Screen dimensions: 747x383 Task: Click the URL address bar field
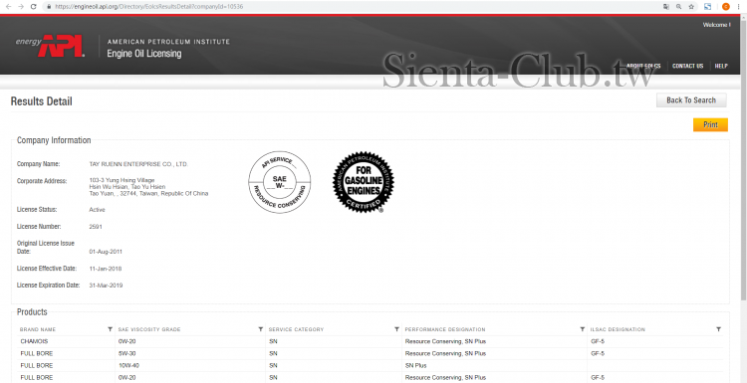pyautogui.click(x=353, y=7)
